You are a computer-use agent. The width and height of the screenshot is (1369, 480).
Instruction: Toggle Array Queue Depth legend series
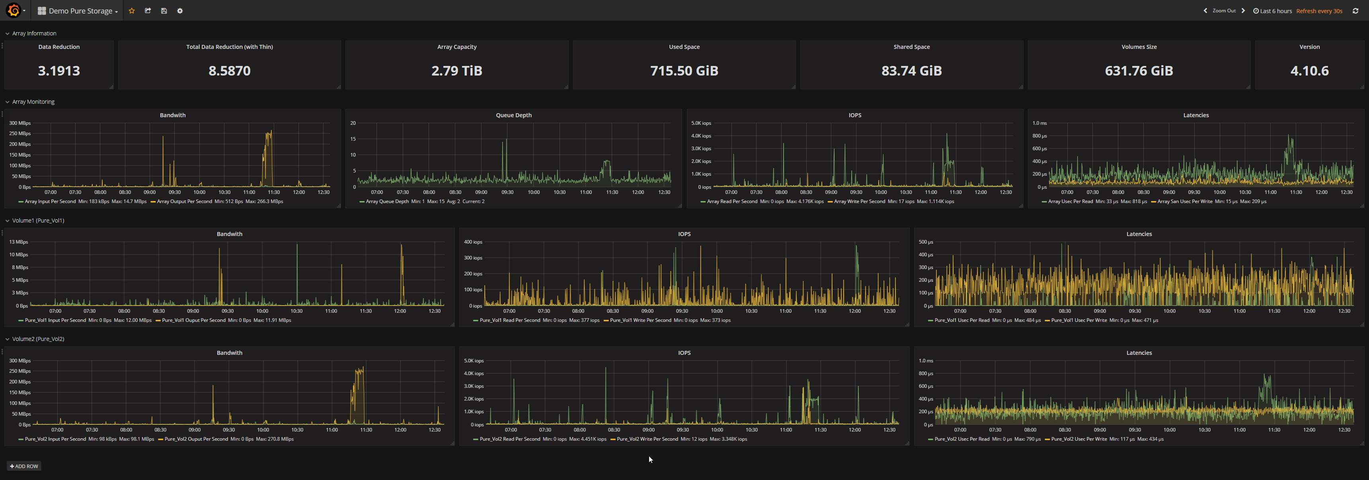[x=387, y=201]
